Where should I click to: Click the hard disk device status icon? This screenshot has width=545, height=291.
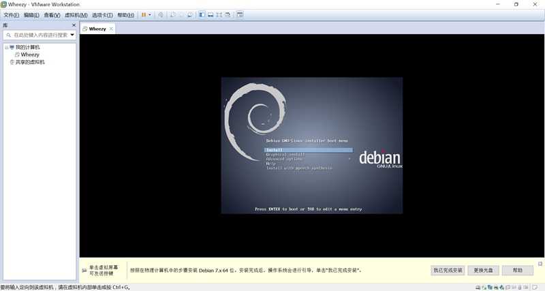(x=478, y=288)
